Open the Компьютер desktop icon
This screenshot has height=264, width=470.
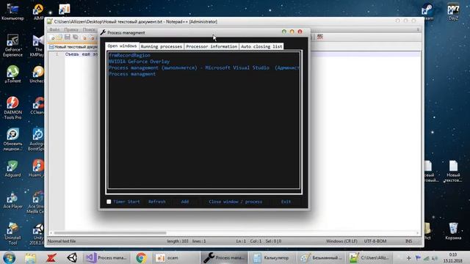tap(12, 12)
